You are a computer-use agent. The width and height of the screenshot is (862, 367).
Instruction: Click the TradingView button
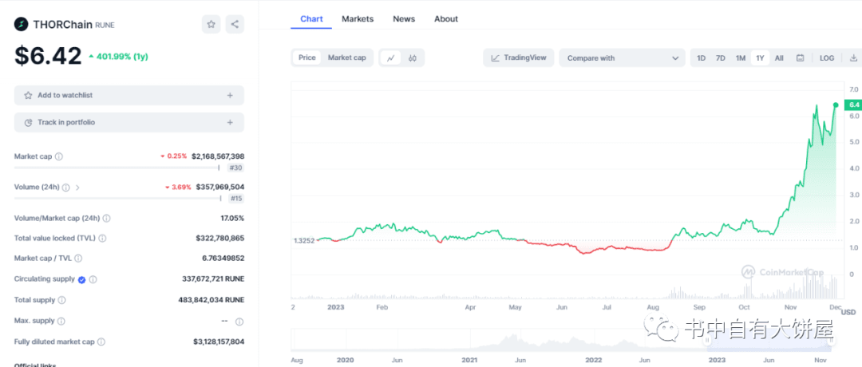click(518, 57)
